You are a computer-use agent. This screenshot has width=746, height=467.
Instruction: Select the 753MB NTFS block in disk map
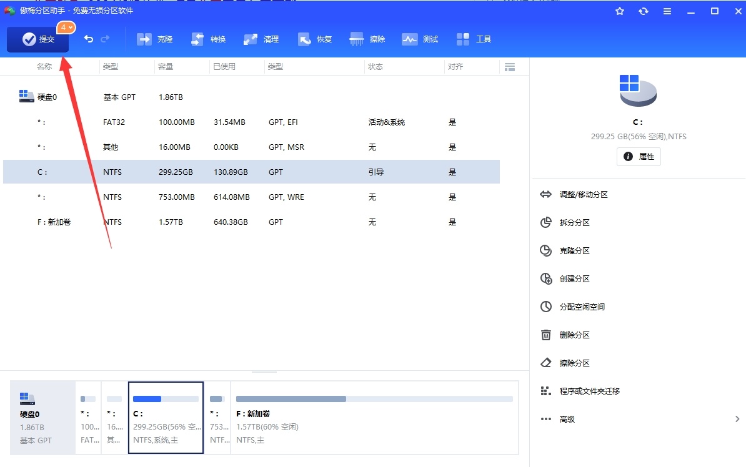tap(217, 418)
